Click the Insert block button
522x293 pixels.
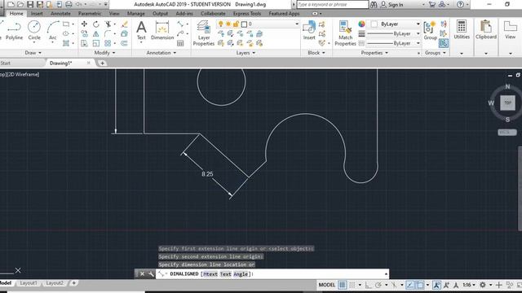[x=309, y=31]
